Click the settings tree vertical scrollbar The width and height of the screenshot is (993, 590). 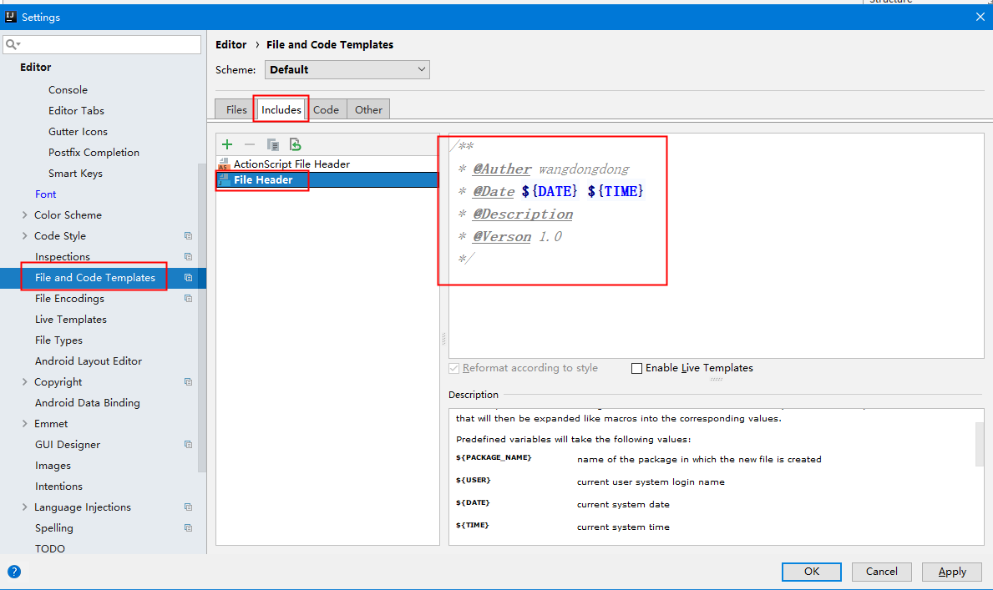(x=202, y=318)
